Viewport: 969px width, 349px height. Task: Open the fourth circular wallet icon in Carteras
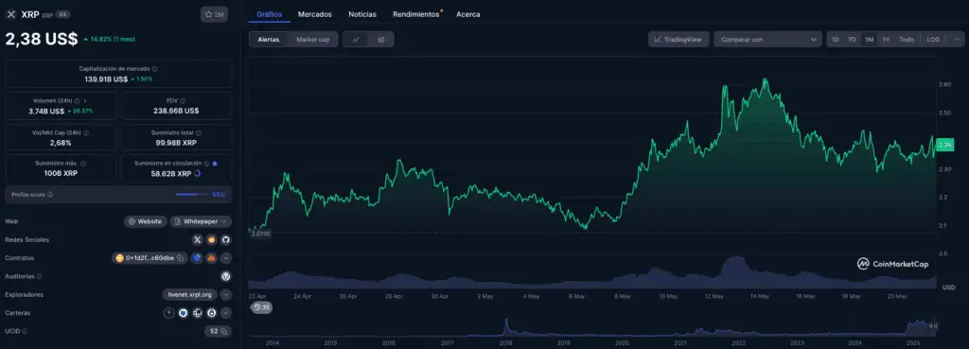pos(212,313)
